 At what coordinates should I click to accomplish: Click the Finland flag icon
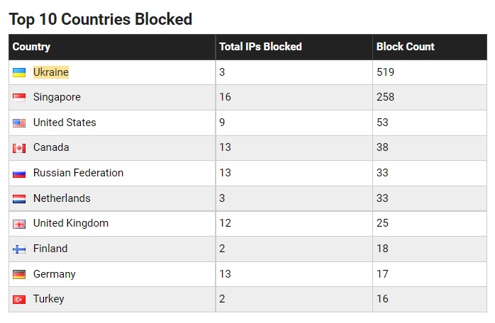pyautogui.click(x=19, y=249)
